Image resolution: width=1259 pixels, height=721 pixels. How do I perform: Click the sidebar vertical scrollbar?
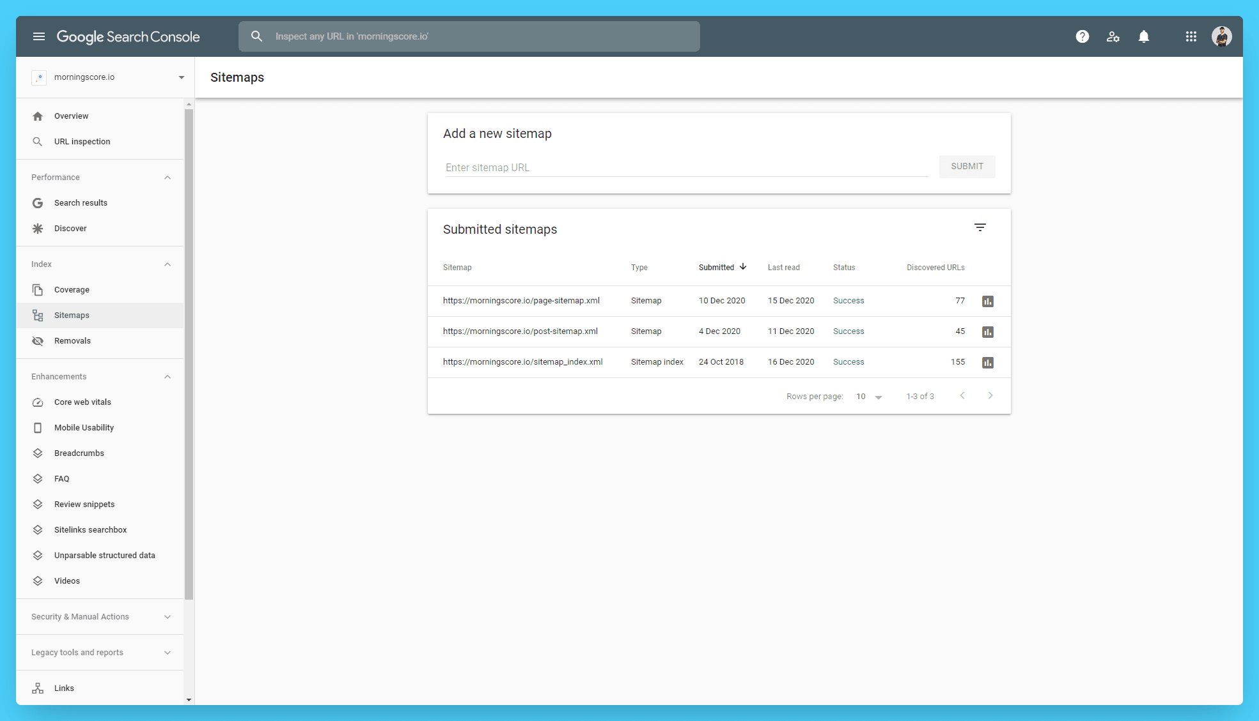[x=189, y=354]
